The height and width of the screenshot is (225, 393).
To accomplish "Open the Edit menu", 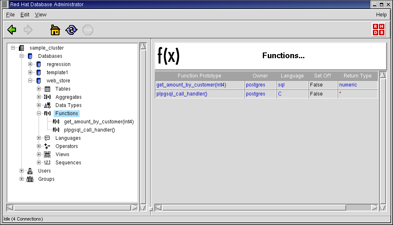I will pyautogui.click(x=25, y=15).
